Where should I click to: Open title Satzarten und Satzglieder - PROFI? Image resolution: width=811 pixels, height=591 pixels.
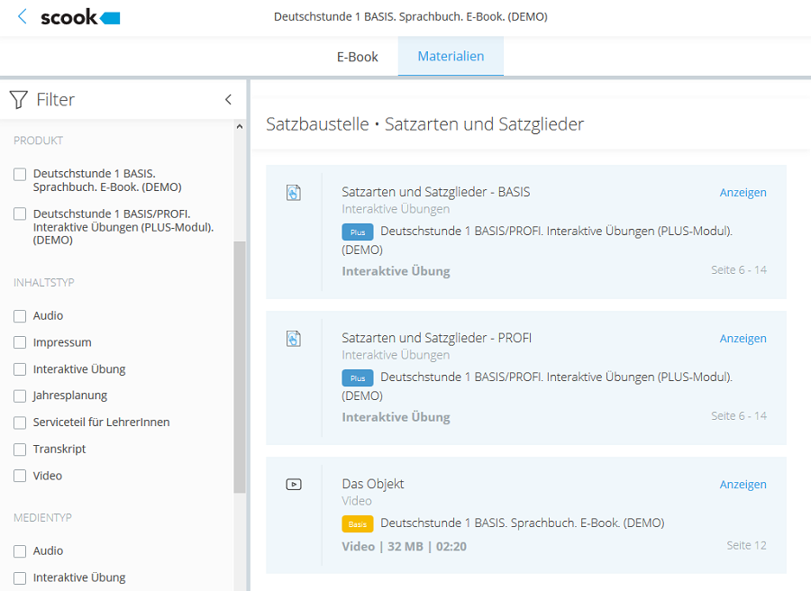[x=436, y=338]
